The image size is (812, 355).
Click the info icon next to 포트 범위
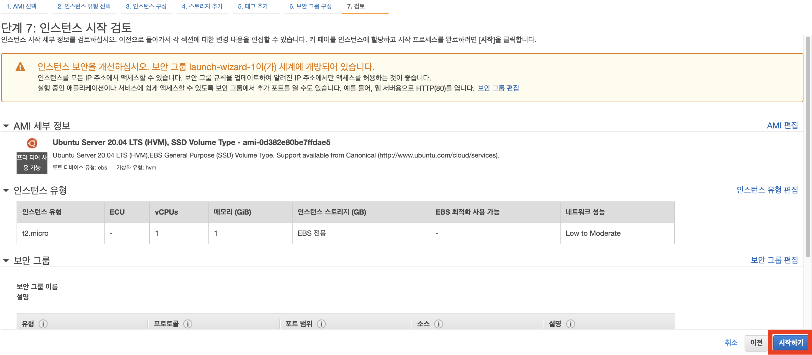pos(321,324)
